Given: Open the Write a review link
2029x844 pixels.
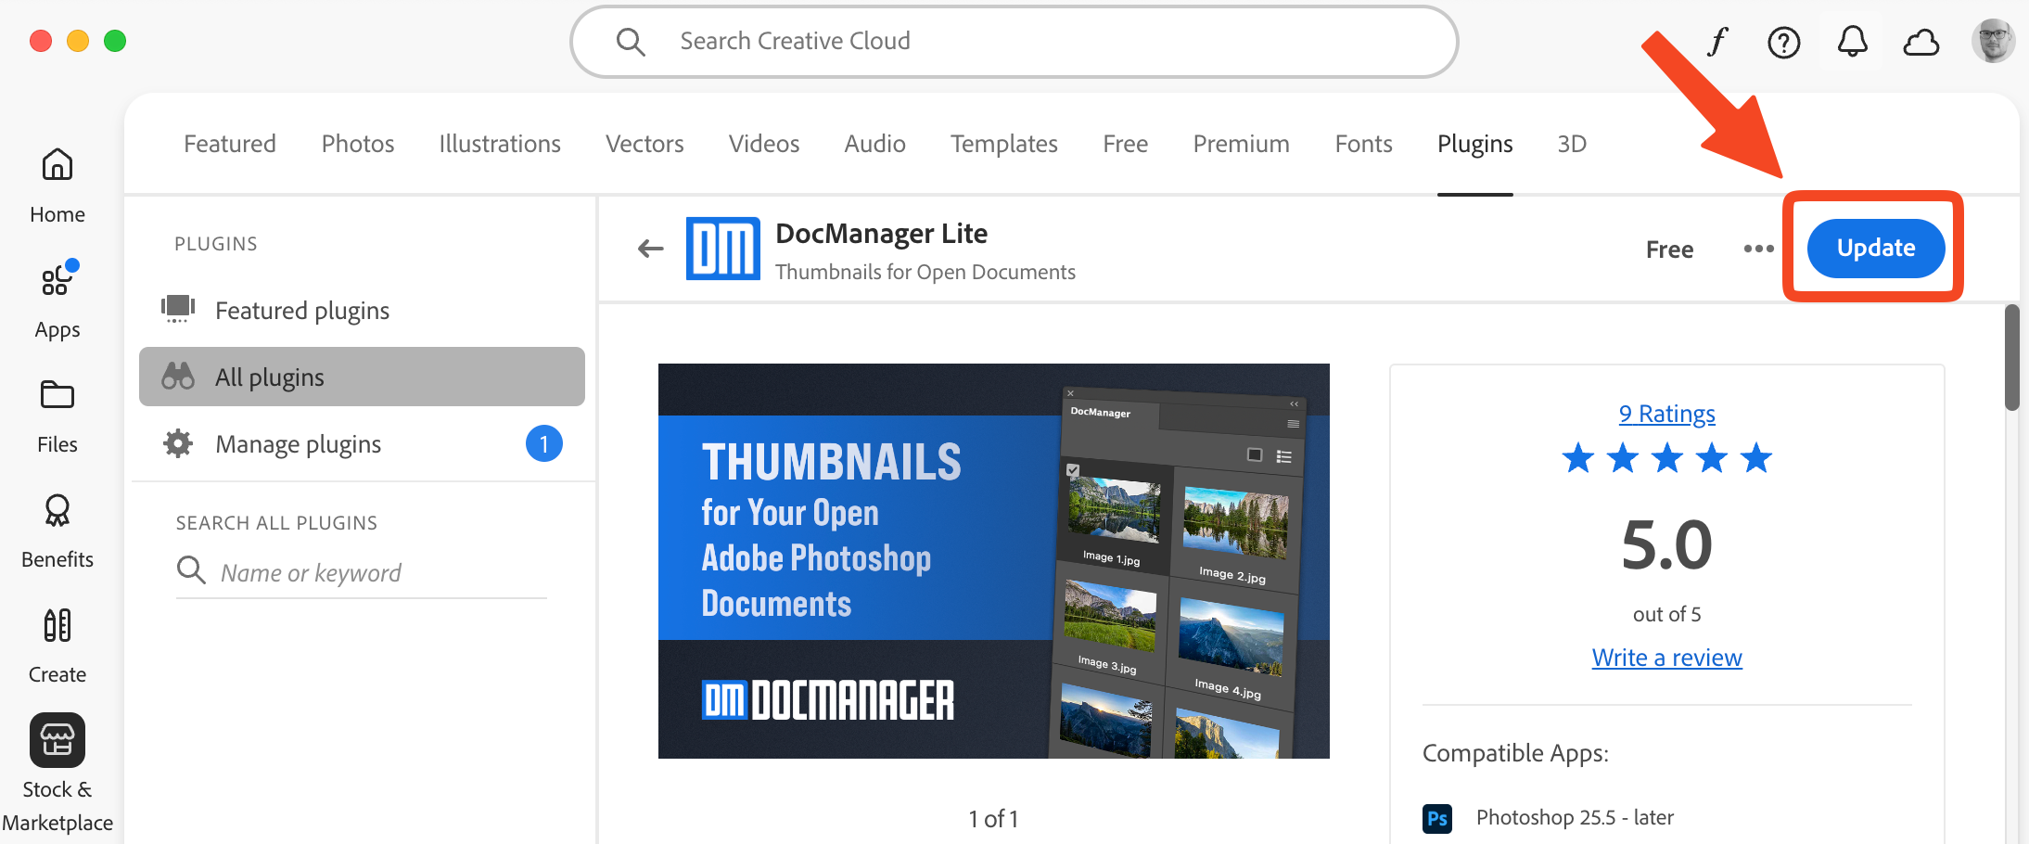Looking at the screenshot, I should click(x=1666, y=658).
